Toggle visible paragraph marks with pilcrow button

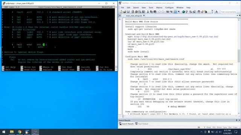tap(179, 12)
